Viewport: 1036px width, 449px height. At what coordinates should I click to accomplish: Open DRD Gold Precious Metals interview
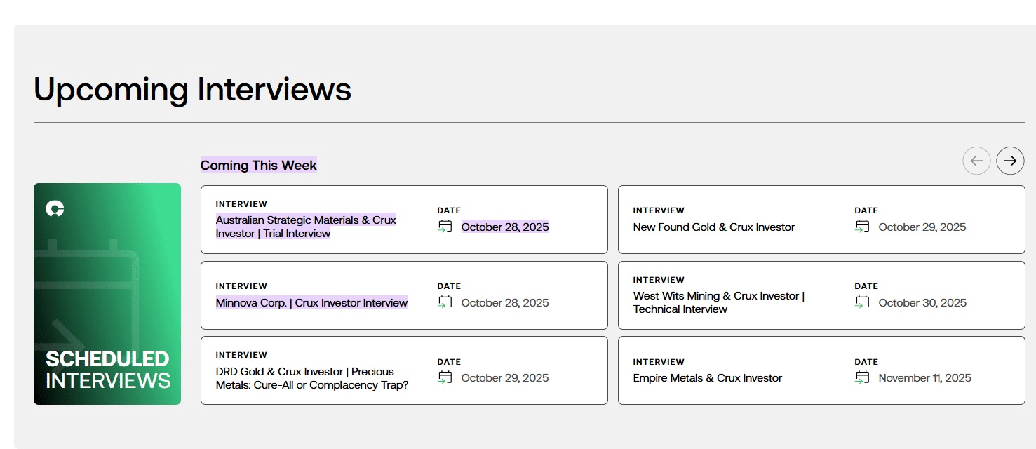[x=311, y=378]
